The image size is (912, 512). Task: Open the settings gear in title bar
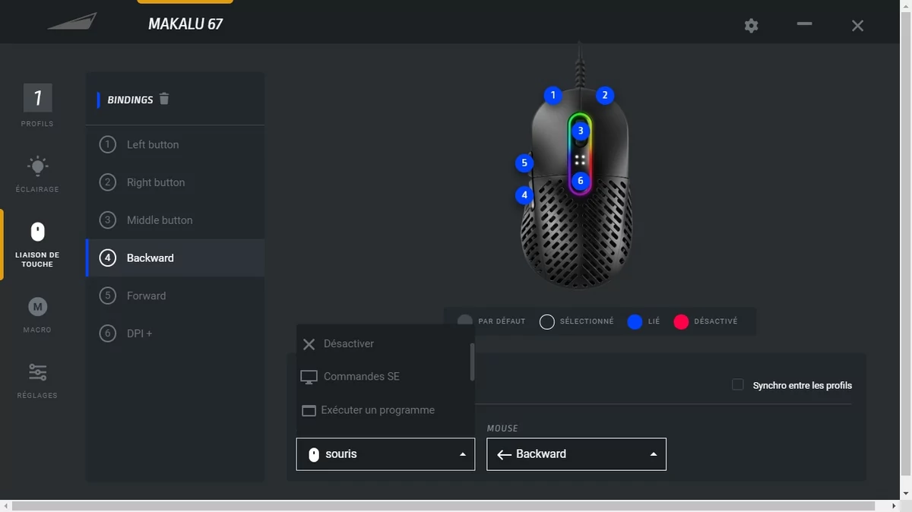tap(751, 26)
